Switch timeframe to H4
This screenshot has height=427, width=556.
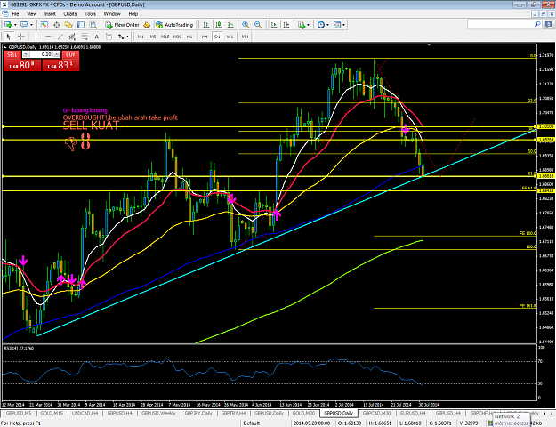coord(205,36)
